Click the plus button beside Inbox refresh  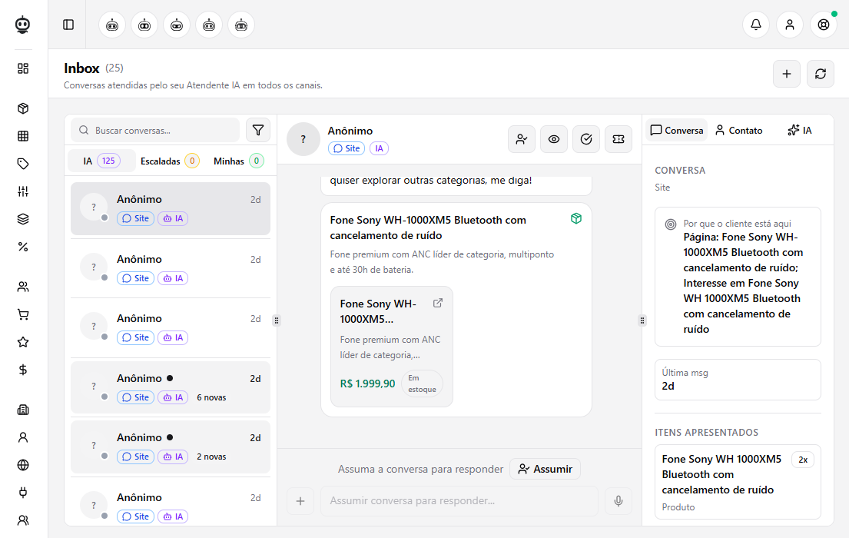point(787,74)
